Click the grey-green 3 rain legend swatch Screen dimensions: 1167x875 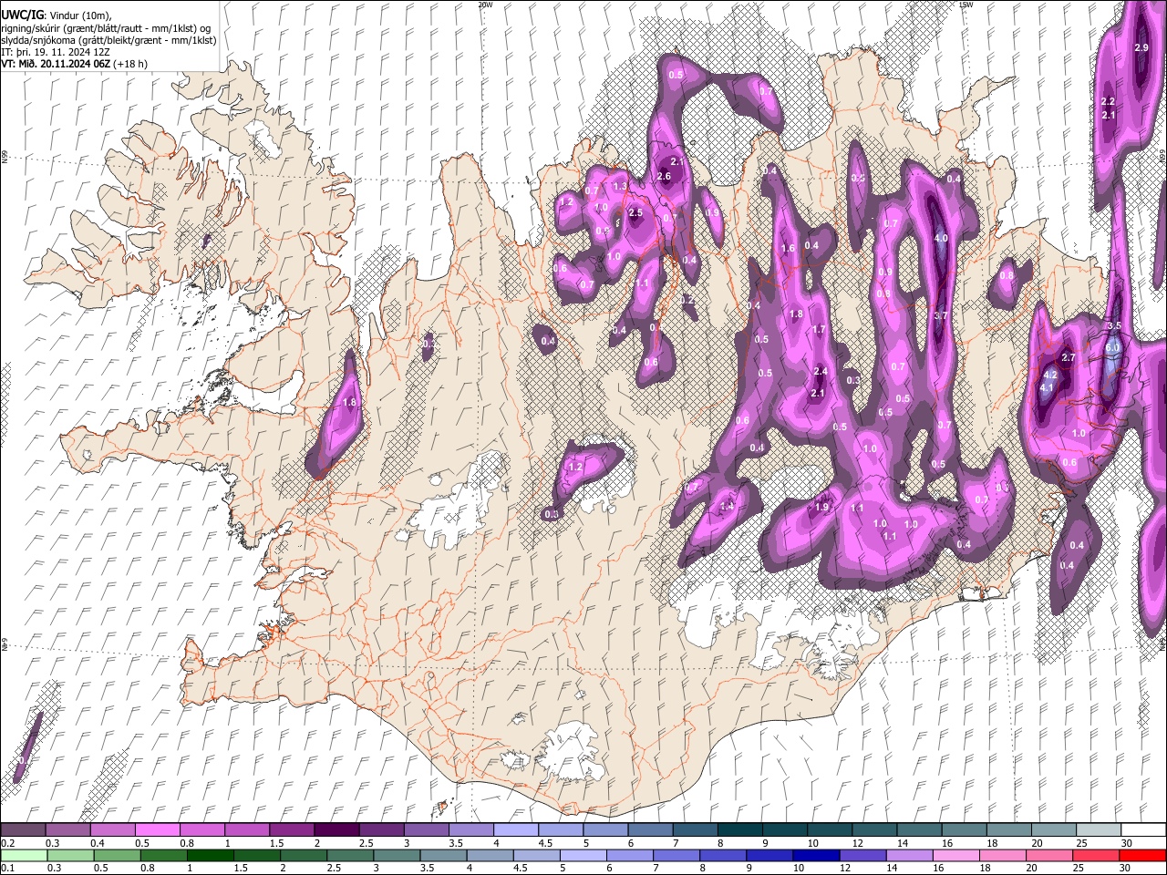pos(397,856)
